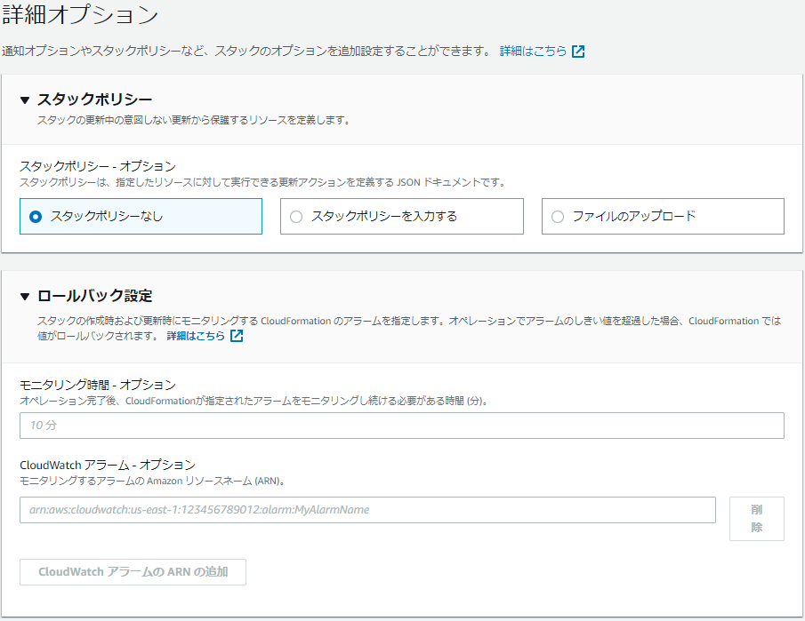This screenshot has width=805, height=621.
Task: Select the ファイルのアップロード radio button
Action: click(556, 216)
